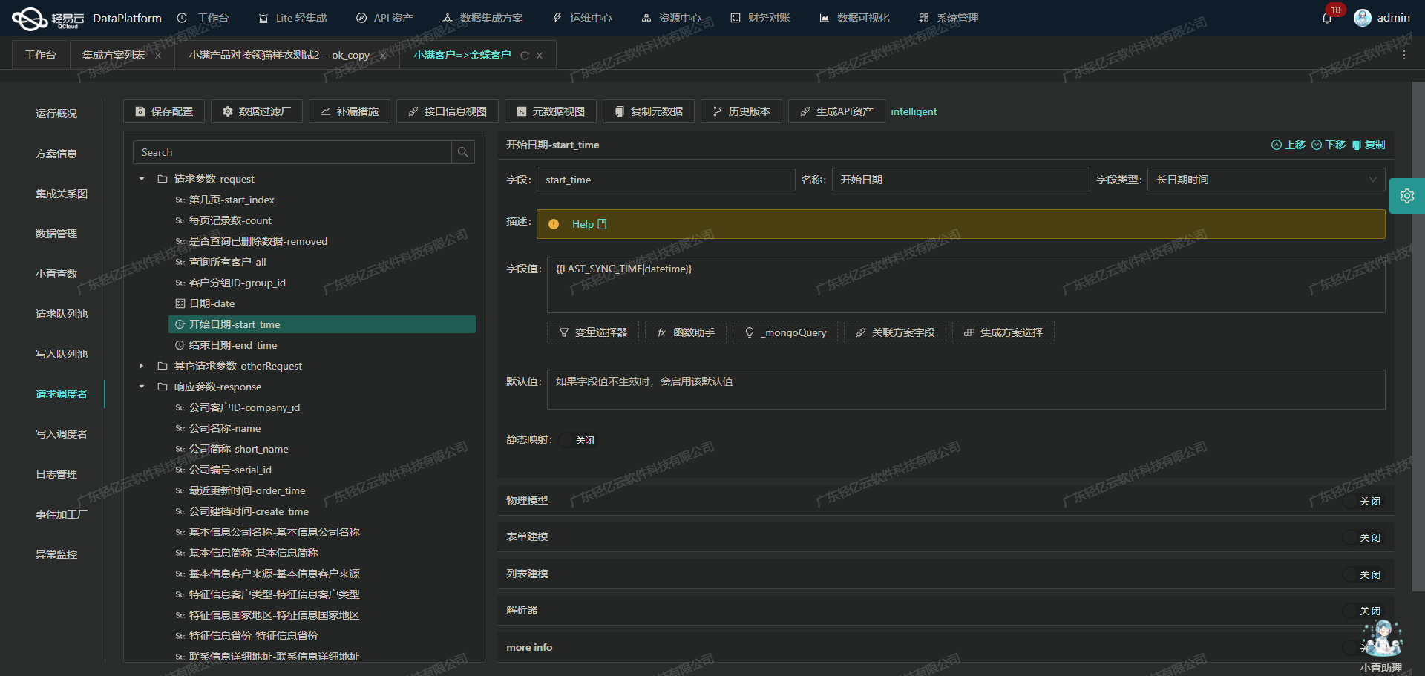Click the settings gear on the right edge
This screenshot has width=1425, height=676.
pos(1406,196)
